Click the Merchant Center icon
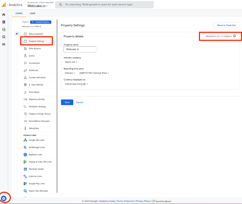The width and height of the screenshot is (242, 204). 25,169
